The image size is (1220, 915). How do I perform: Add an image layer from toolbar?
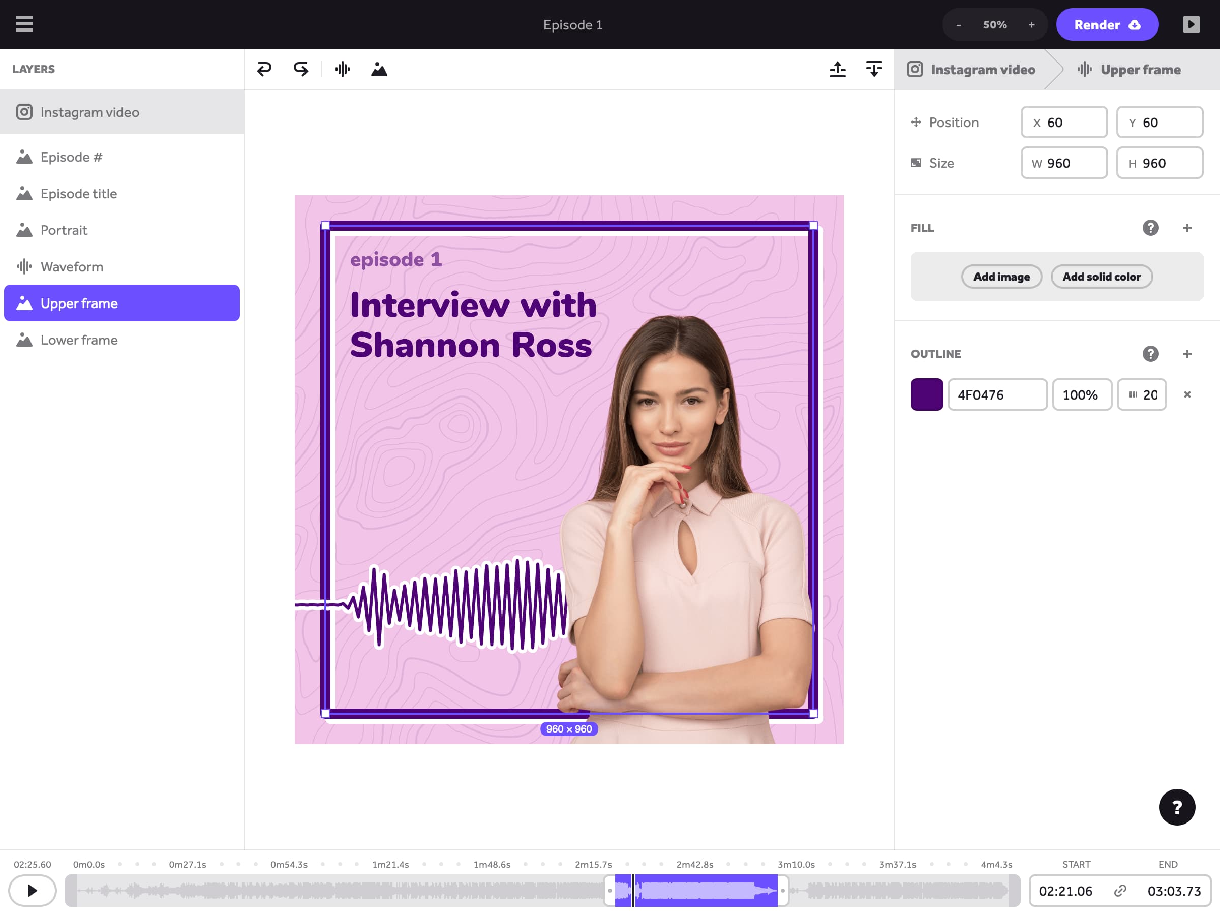(379, 69)
